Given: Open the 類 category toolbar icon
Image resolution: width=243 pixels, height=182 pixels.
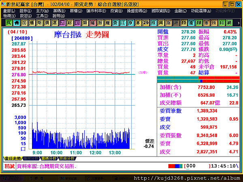Looking at the screenshot, I should (85, 23).
